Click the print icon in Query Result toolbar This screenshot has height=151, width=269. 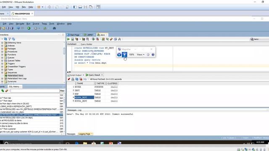coord(73,79)
